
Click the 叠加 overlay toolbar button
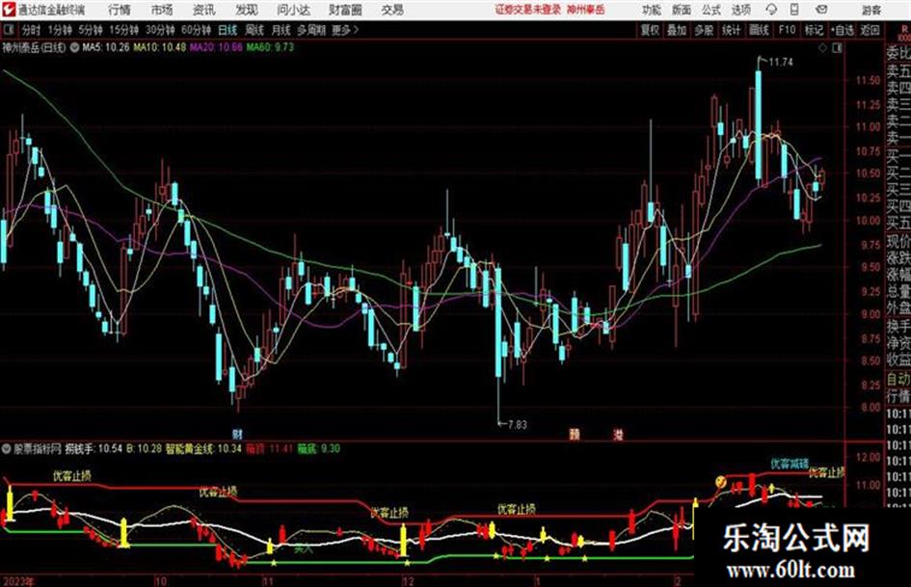tap(677, 30)
